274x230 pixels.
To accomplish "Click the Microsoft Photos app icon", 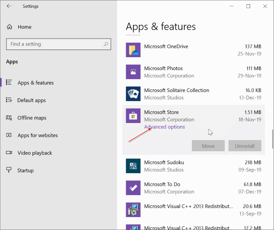I will (133, 72).
